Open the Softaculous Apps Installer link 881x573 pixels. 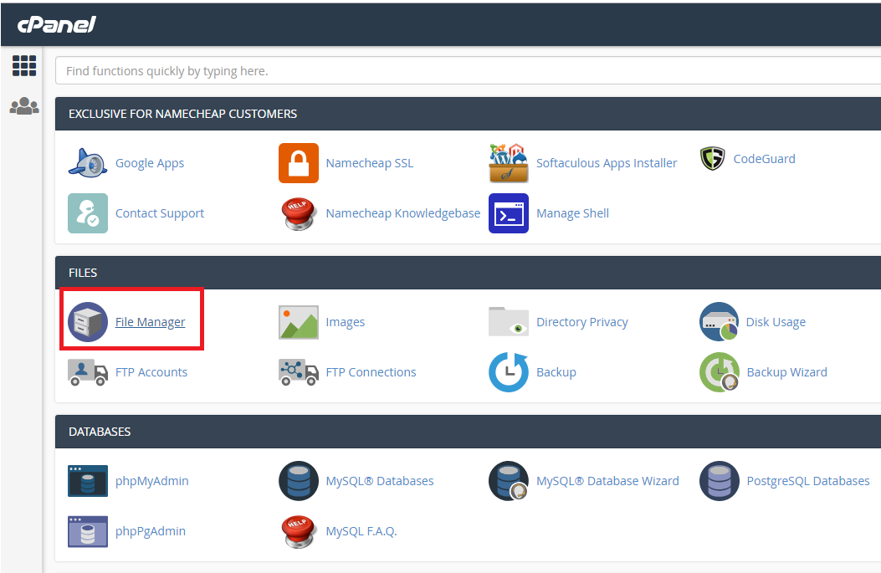(x=607, y=163)
